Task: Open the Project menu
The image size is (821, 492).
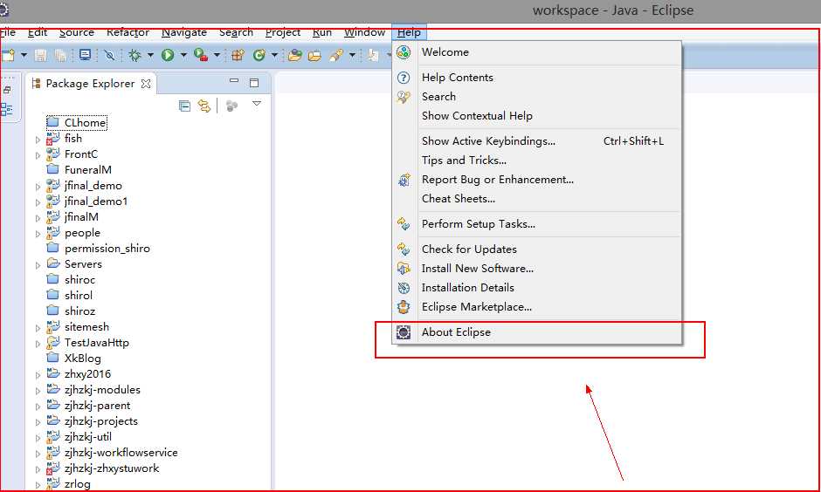Action: (x=283, y=32)
